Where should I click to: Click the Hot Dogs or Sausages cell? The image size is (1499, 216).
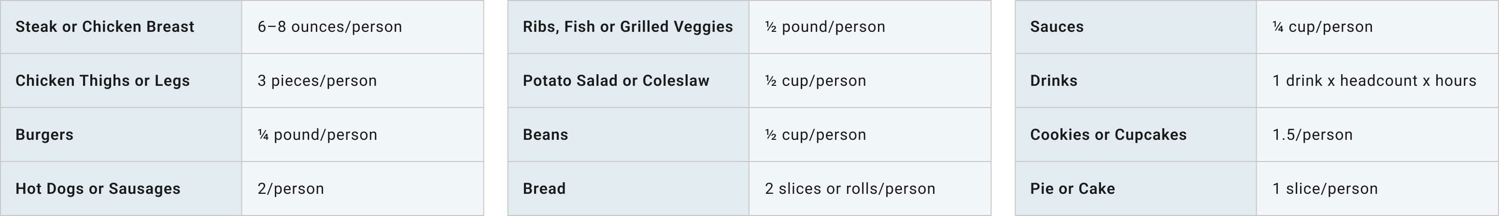coord(98,189)
